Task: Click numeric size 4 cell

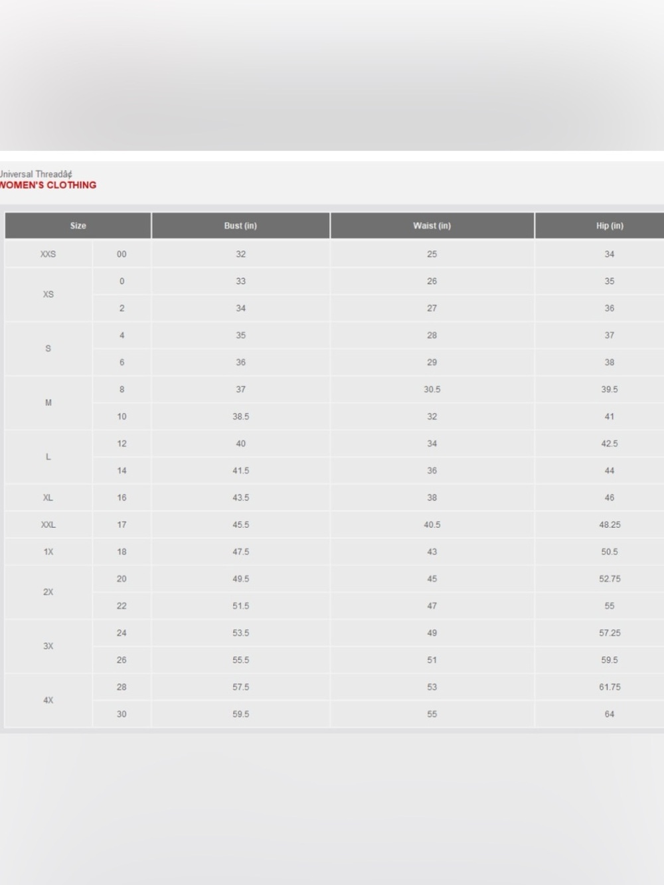Action: (x=122, y=335)
